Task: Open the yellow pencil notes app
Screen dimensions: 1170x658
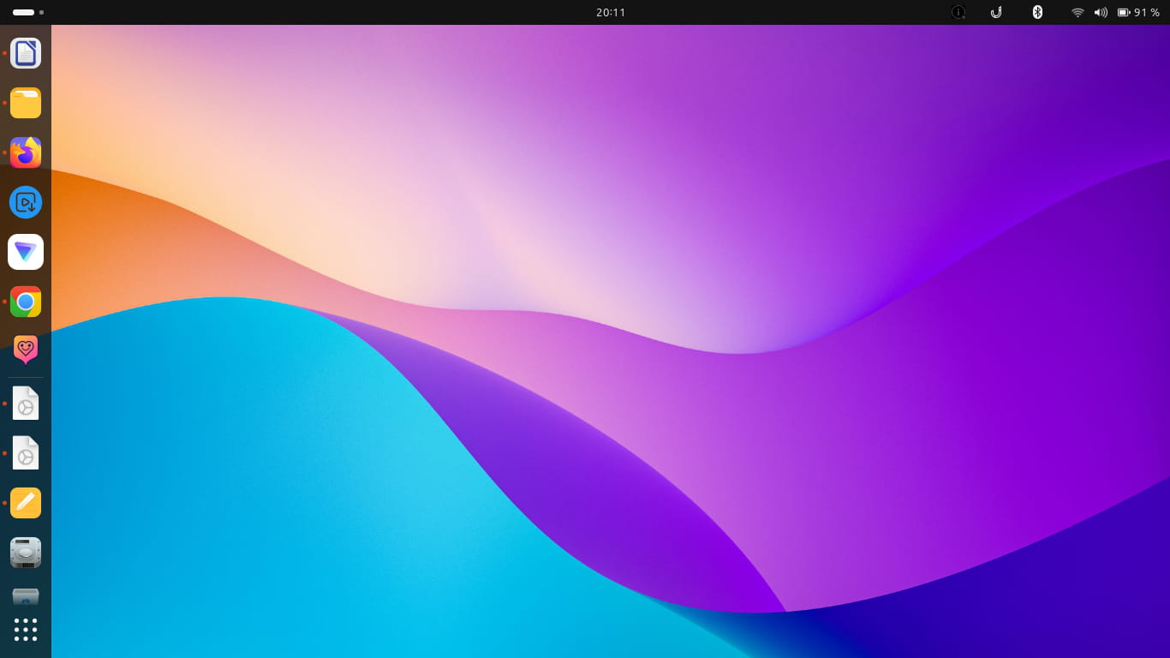Action: click(26, 503)
